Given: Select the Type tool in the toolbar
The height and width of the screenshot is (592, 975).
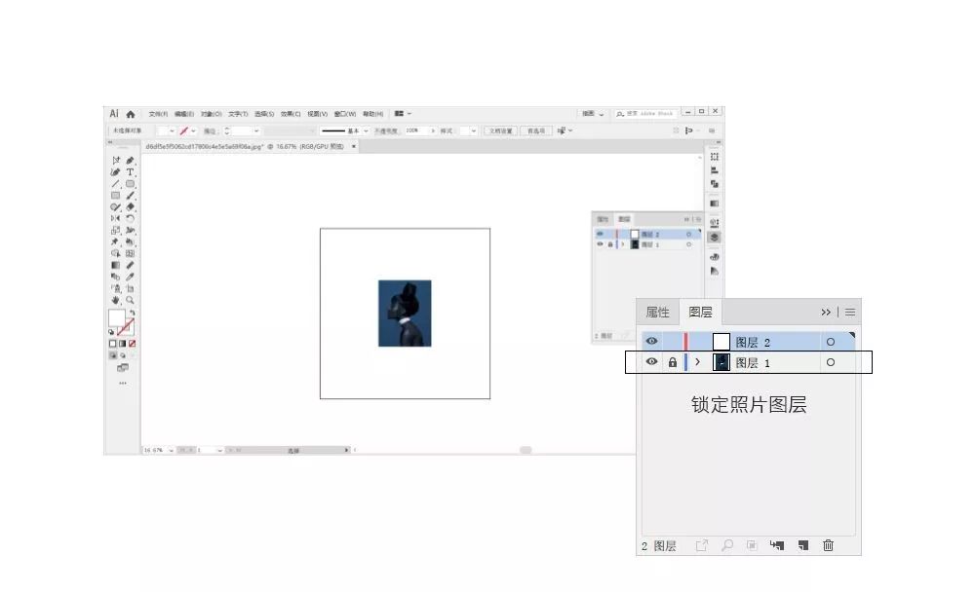Looking at the screenshot, I should [x=130, y=172].
